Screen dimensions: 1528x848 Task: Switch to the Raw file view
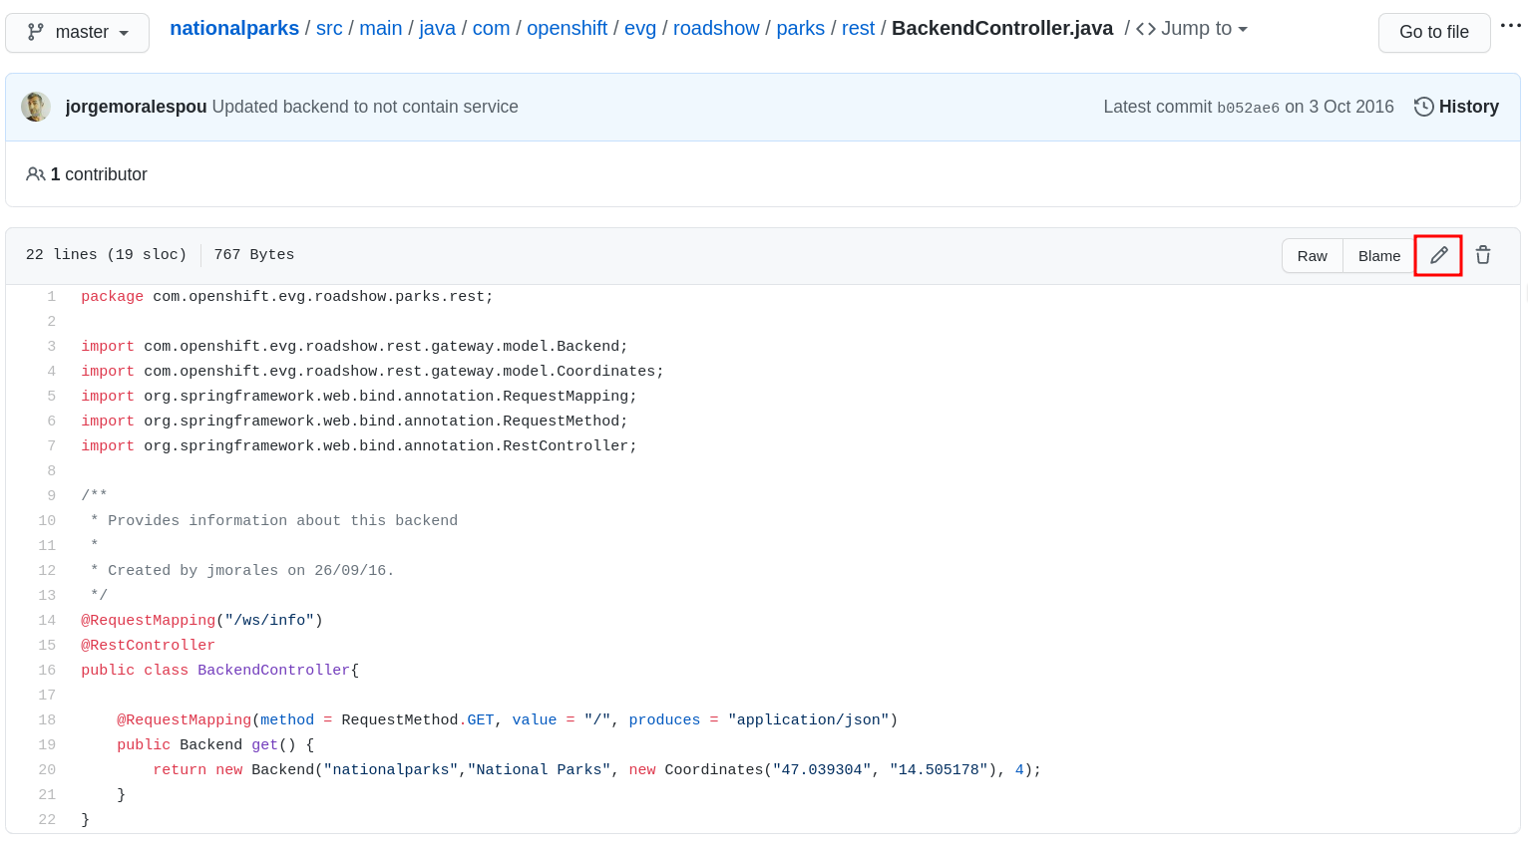coord(1312,256)
